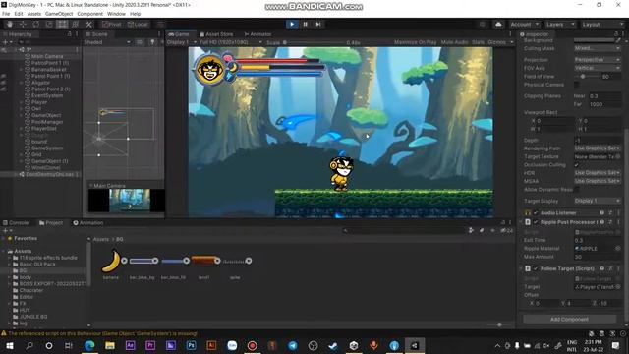Click the Far clipping plane field
Image resolution: width=629 pixels, height=354 pixels.
tap(605, 104)
